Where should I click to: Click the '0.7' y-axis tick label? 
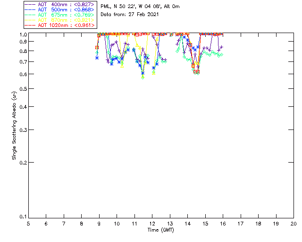(23, 62)
